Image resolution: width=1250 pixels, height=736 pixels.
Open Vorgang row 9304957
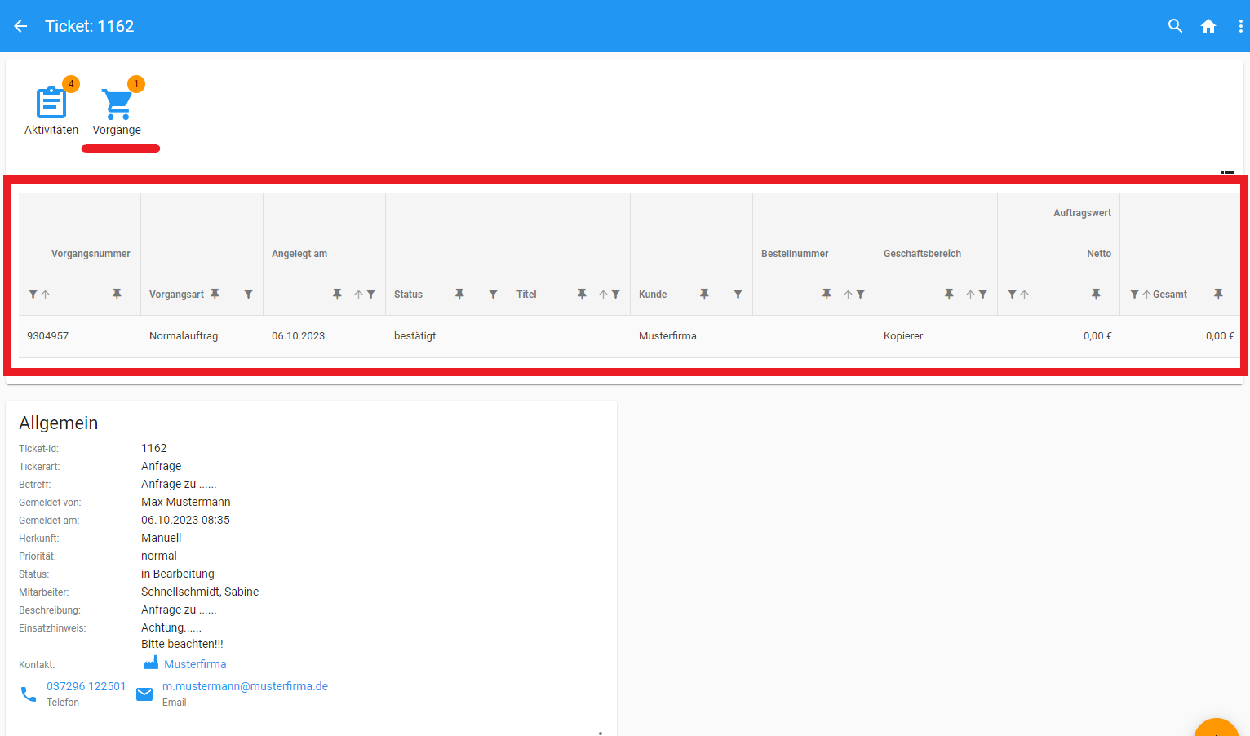48,336
